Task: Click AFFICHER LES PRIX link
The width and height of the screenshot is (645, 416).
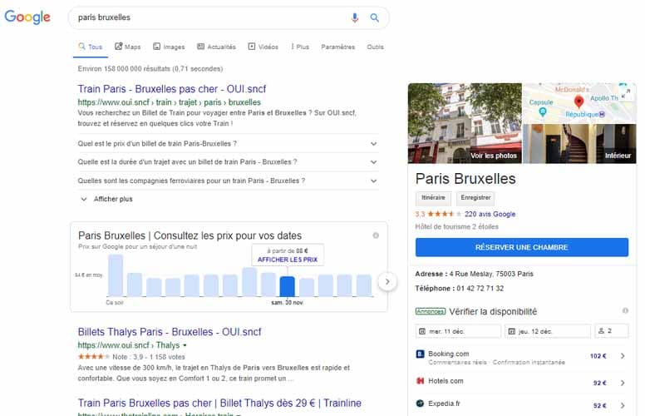Action: click(288, 260)
